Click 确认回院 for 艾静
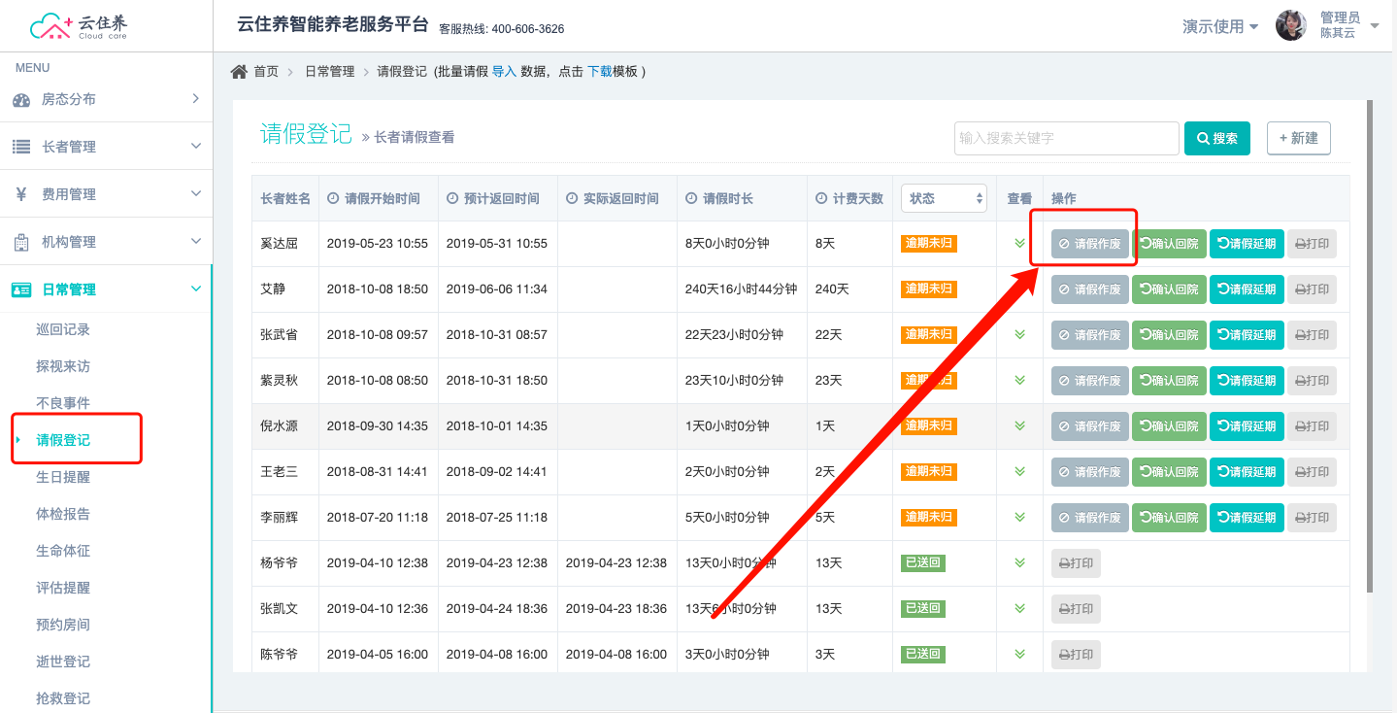 pos(1169,289)
